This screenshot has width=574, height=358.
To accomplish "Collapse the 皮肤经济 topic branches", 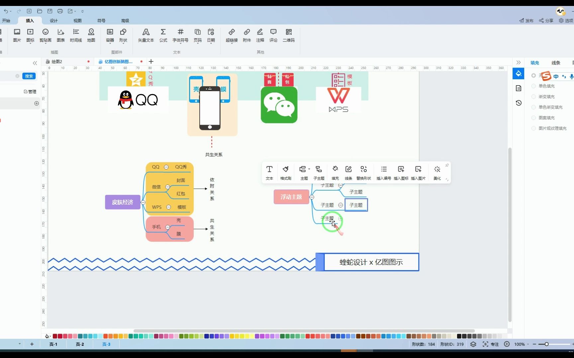I will [x=143, y=202].
